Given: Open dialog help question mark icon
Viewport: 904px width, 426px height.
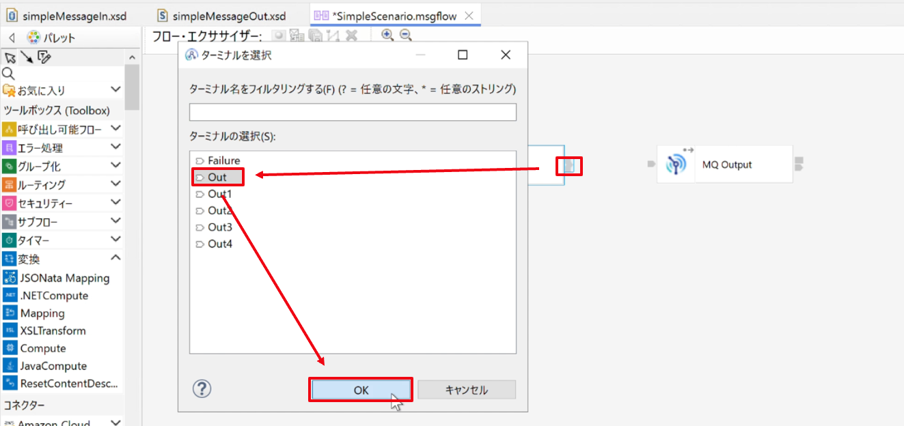Looking at the screenshot, I should [x=202, y=388].
